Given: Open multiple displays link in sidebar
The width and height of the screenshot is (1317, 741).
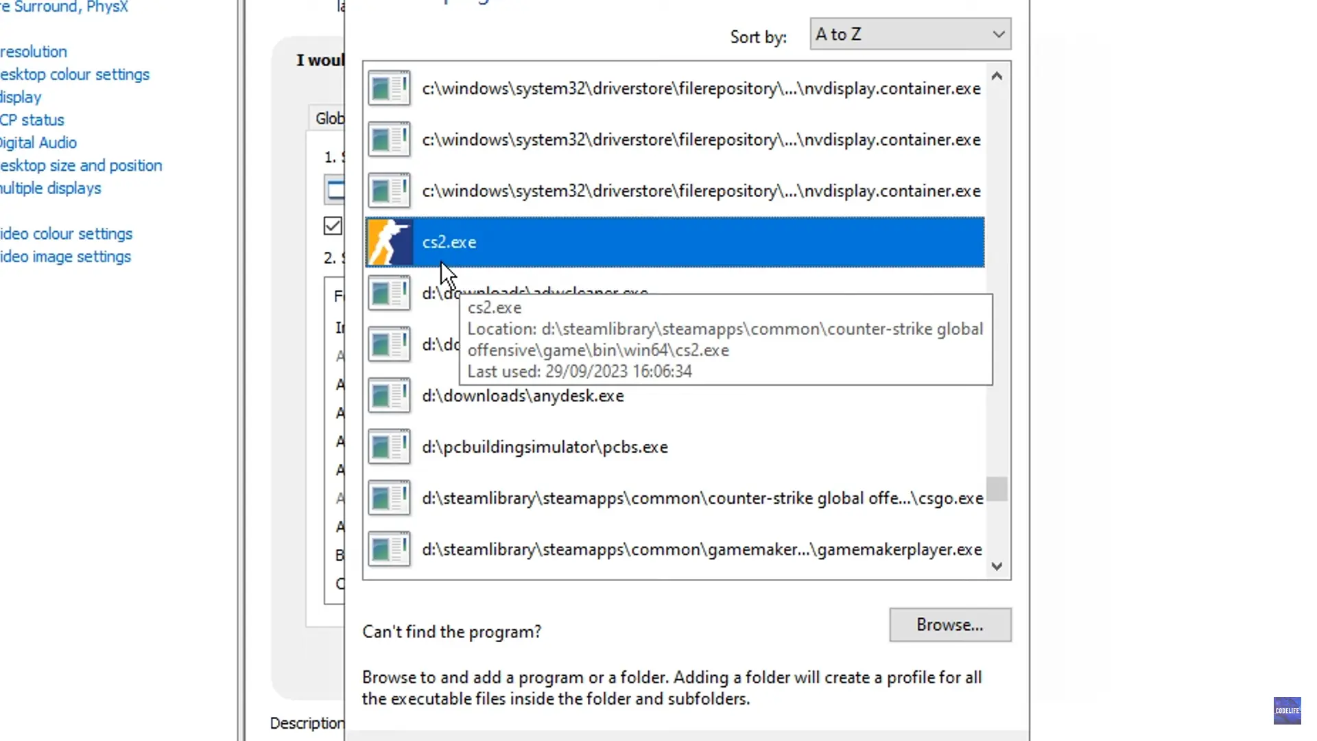Looking at the screenshot, I should point(51,188).
